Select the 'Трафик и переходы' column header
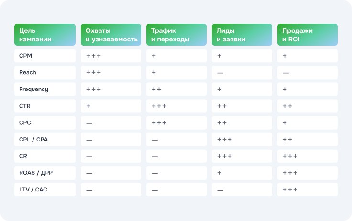Image resolution: width=352 pixels, height=221 pixels. (x=176, y=35)
